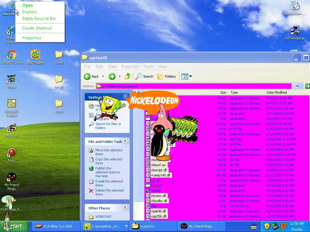Click the green Go arrow by address bar

tap(307, 86)
